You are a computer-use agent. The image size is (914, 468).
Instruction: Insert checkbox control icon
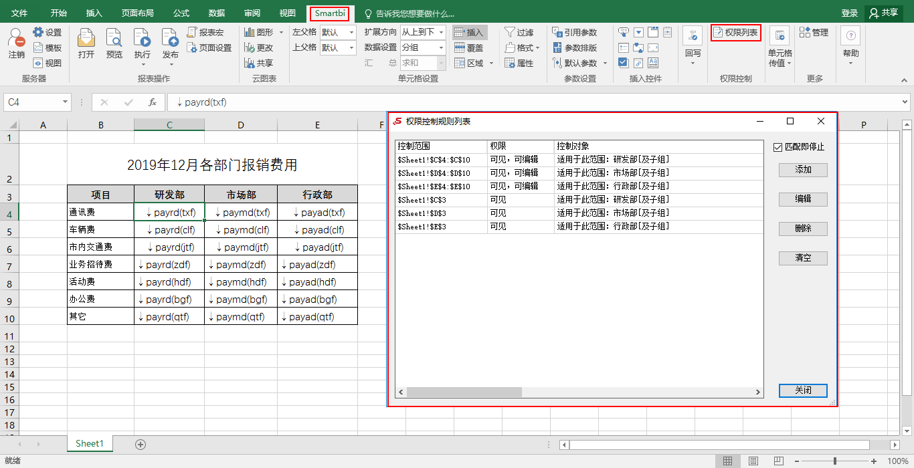[x=624, y=63]
